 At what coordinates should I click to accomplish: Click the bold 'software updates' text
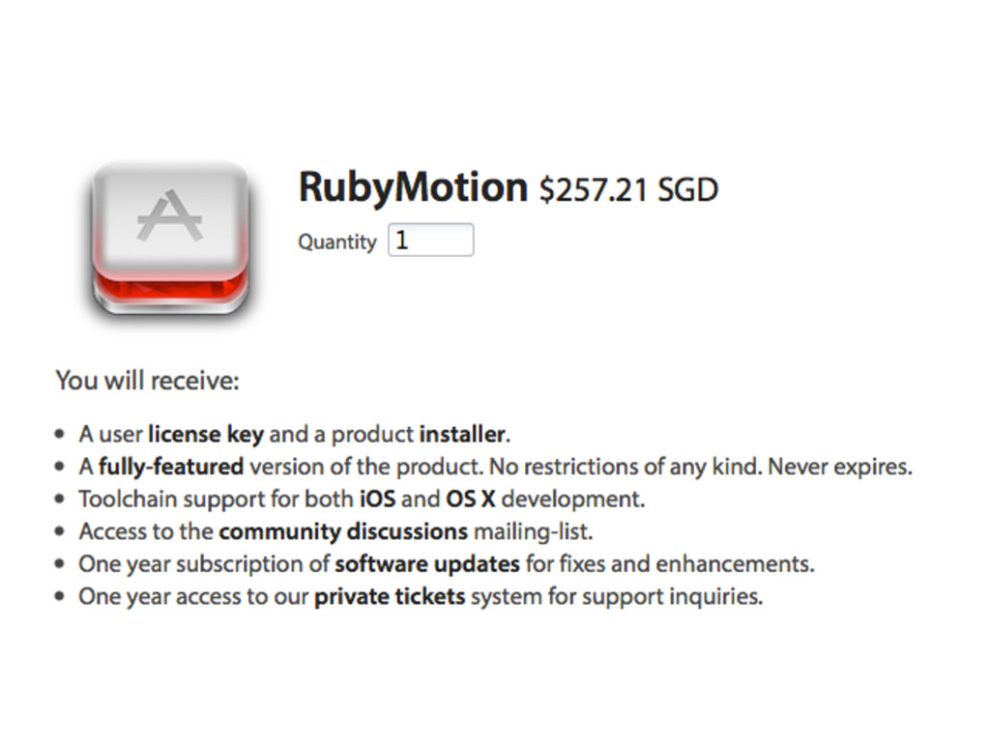pyautogui.click(x=427, y=564)
